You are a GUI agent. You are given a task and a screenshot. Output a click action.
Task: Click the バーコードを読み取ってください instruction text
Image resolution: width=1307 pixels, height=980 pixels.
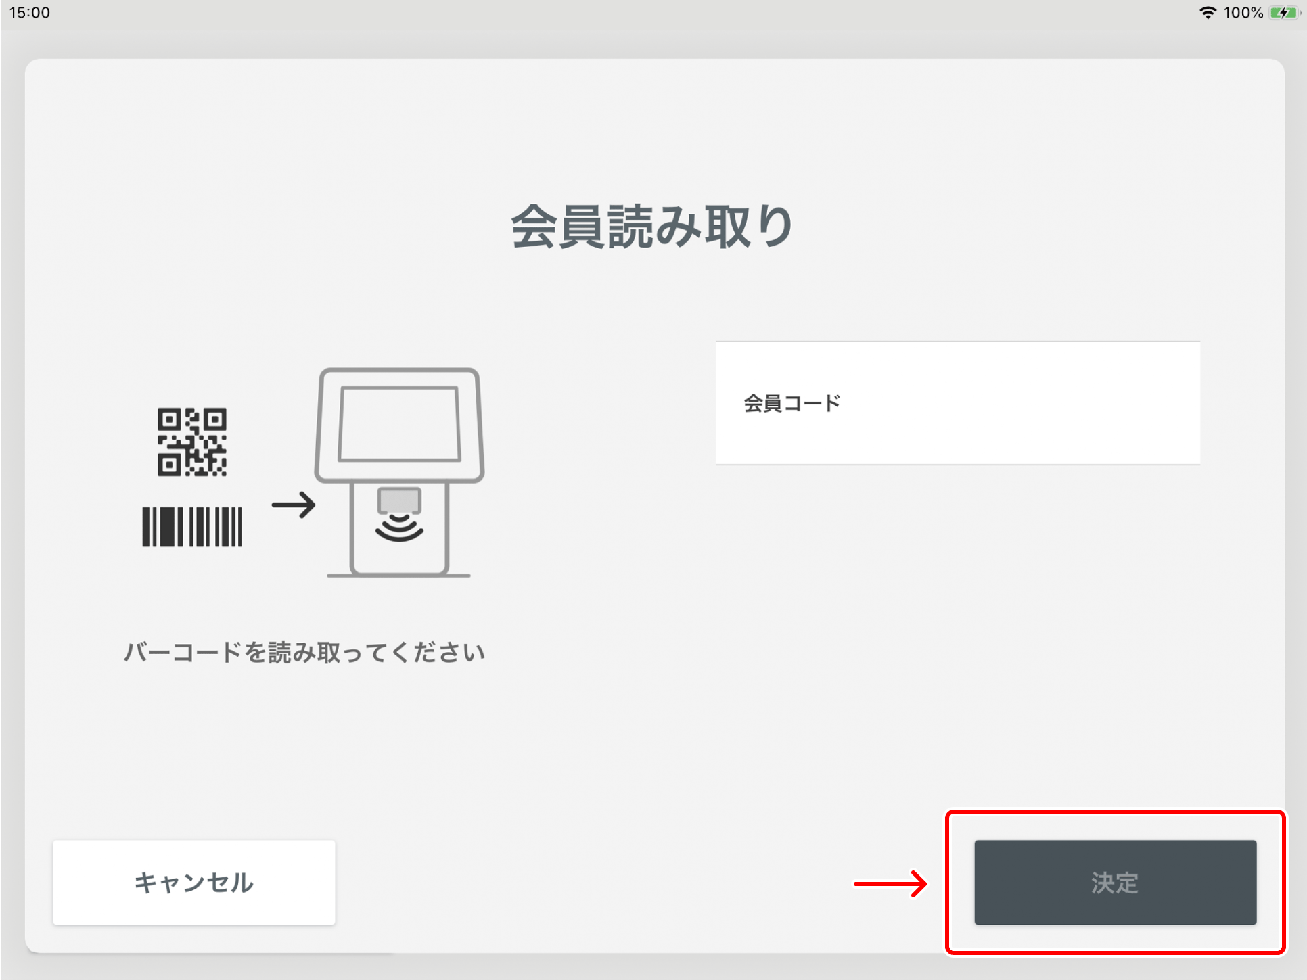tap(304, 653)
